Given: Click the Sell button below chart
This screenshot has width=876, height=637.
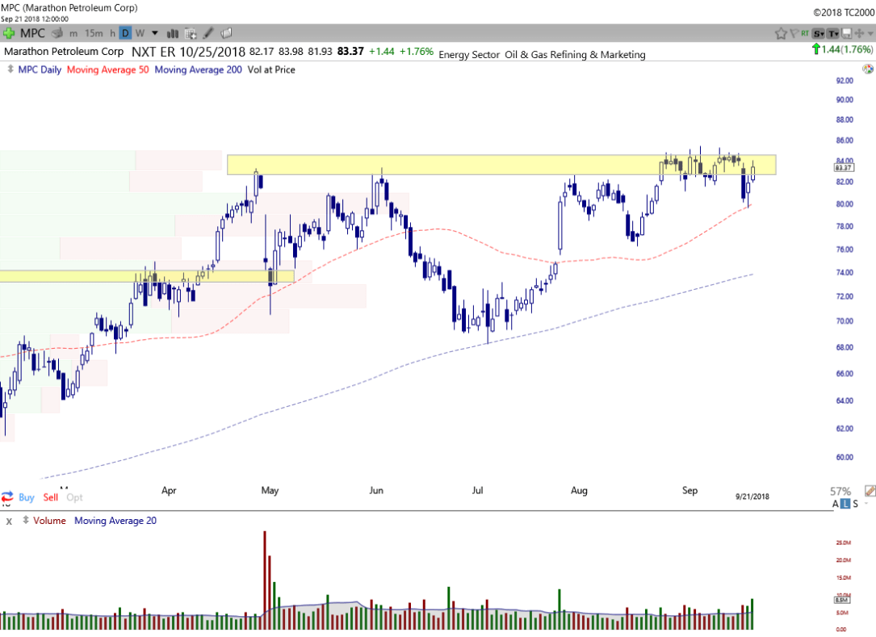Looking at the screenshot, I should 51,497.
